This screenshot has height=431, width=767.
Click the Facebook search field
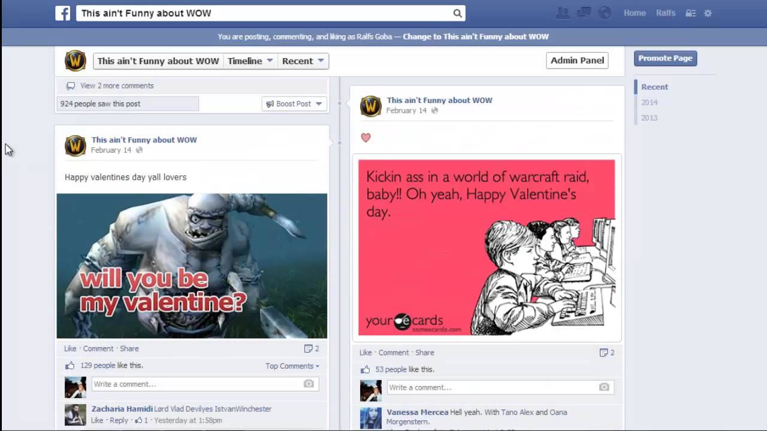(x=264, y=13)
